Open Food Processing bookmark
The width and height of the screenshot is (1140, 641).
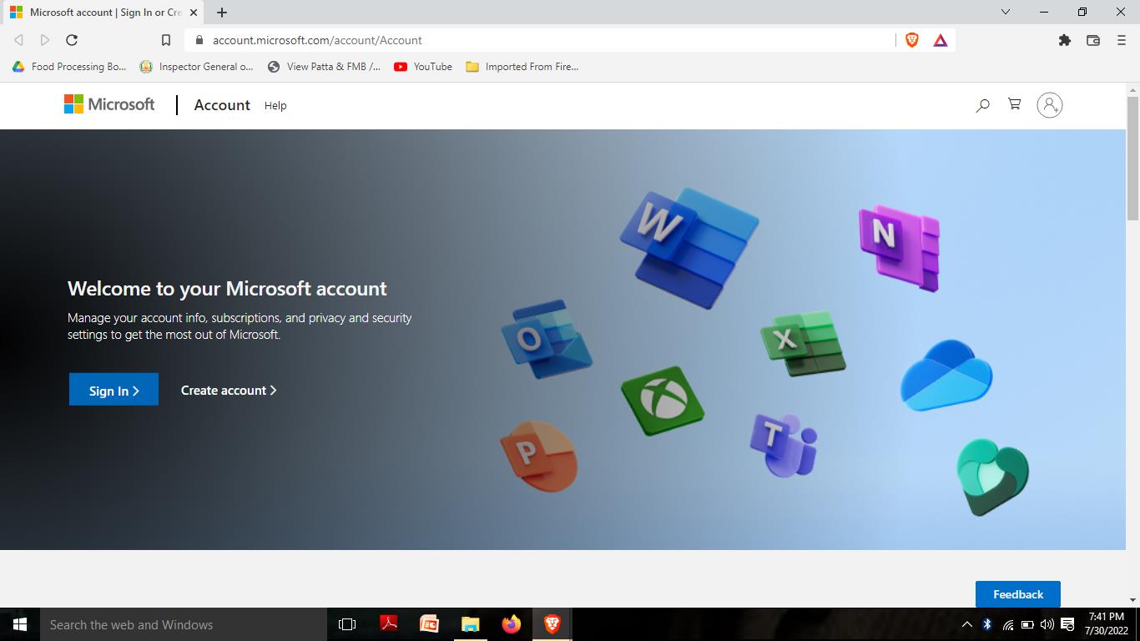click(x=69, y=67)
